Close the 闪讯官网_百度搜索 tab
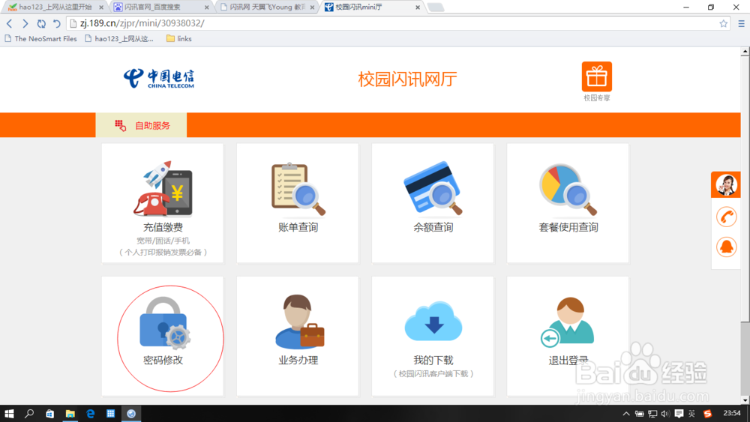 point(207,7)
